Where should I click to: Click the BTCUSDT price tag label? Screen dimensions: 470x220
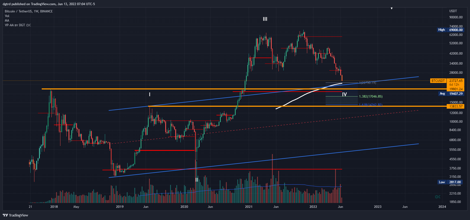[x=438, y=81]
